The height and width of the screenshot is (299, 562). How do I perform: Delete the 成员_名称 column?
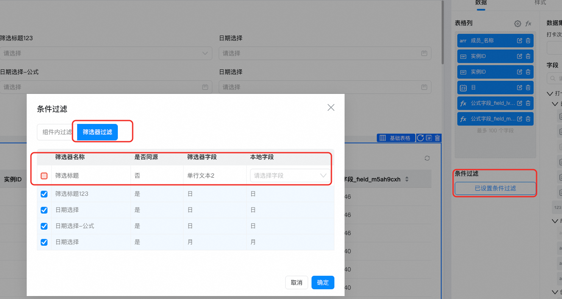(x=528, y=41)
